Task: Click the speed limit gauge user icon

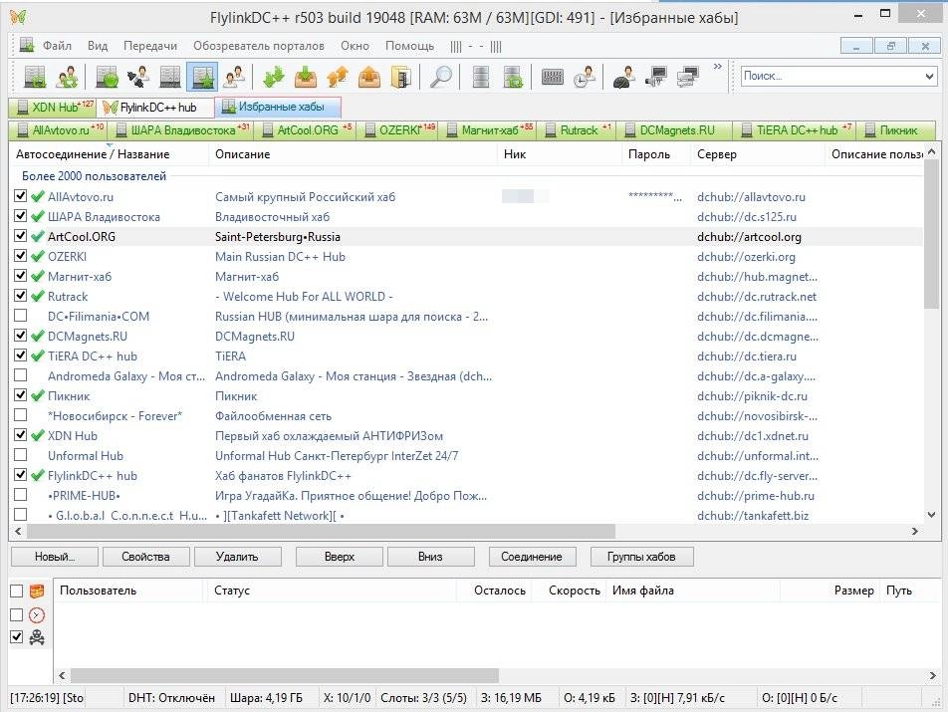Action: 624,77
